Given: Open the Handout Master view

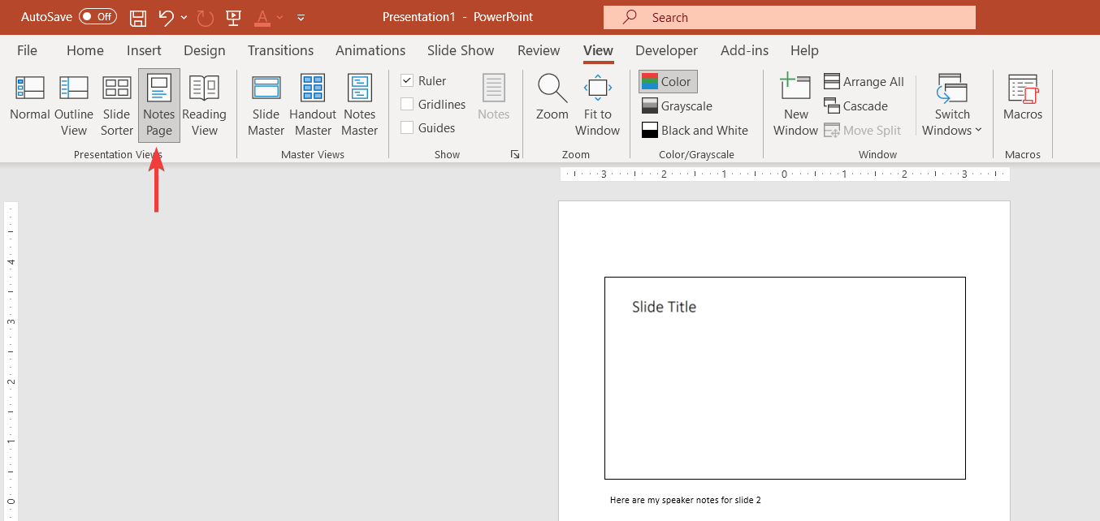Looking at the screenshot, I should point(312,103).
